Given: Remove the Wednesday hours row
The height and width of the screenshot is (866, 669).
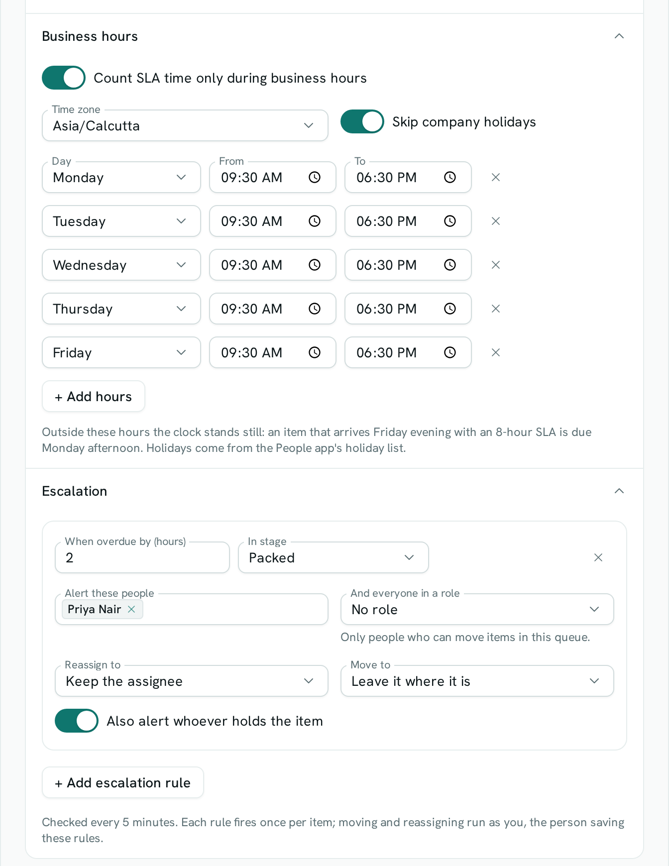Looking at the screenshot, I should (496, 265).
